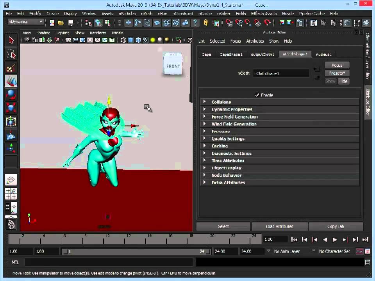Image resolution: width=375 pixels, height=281 pixels.
Task: Click the Save Scene disk icon
Action: pos(71,23)
